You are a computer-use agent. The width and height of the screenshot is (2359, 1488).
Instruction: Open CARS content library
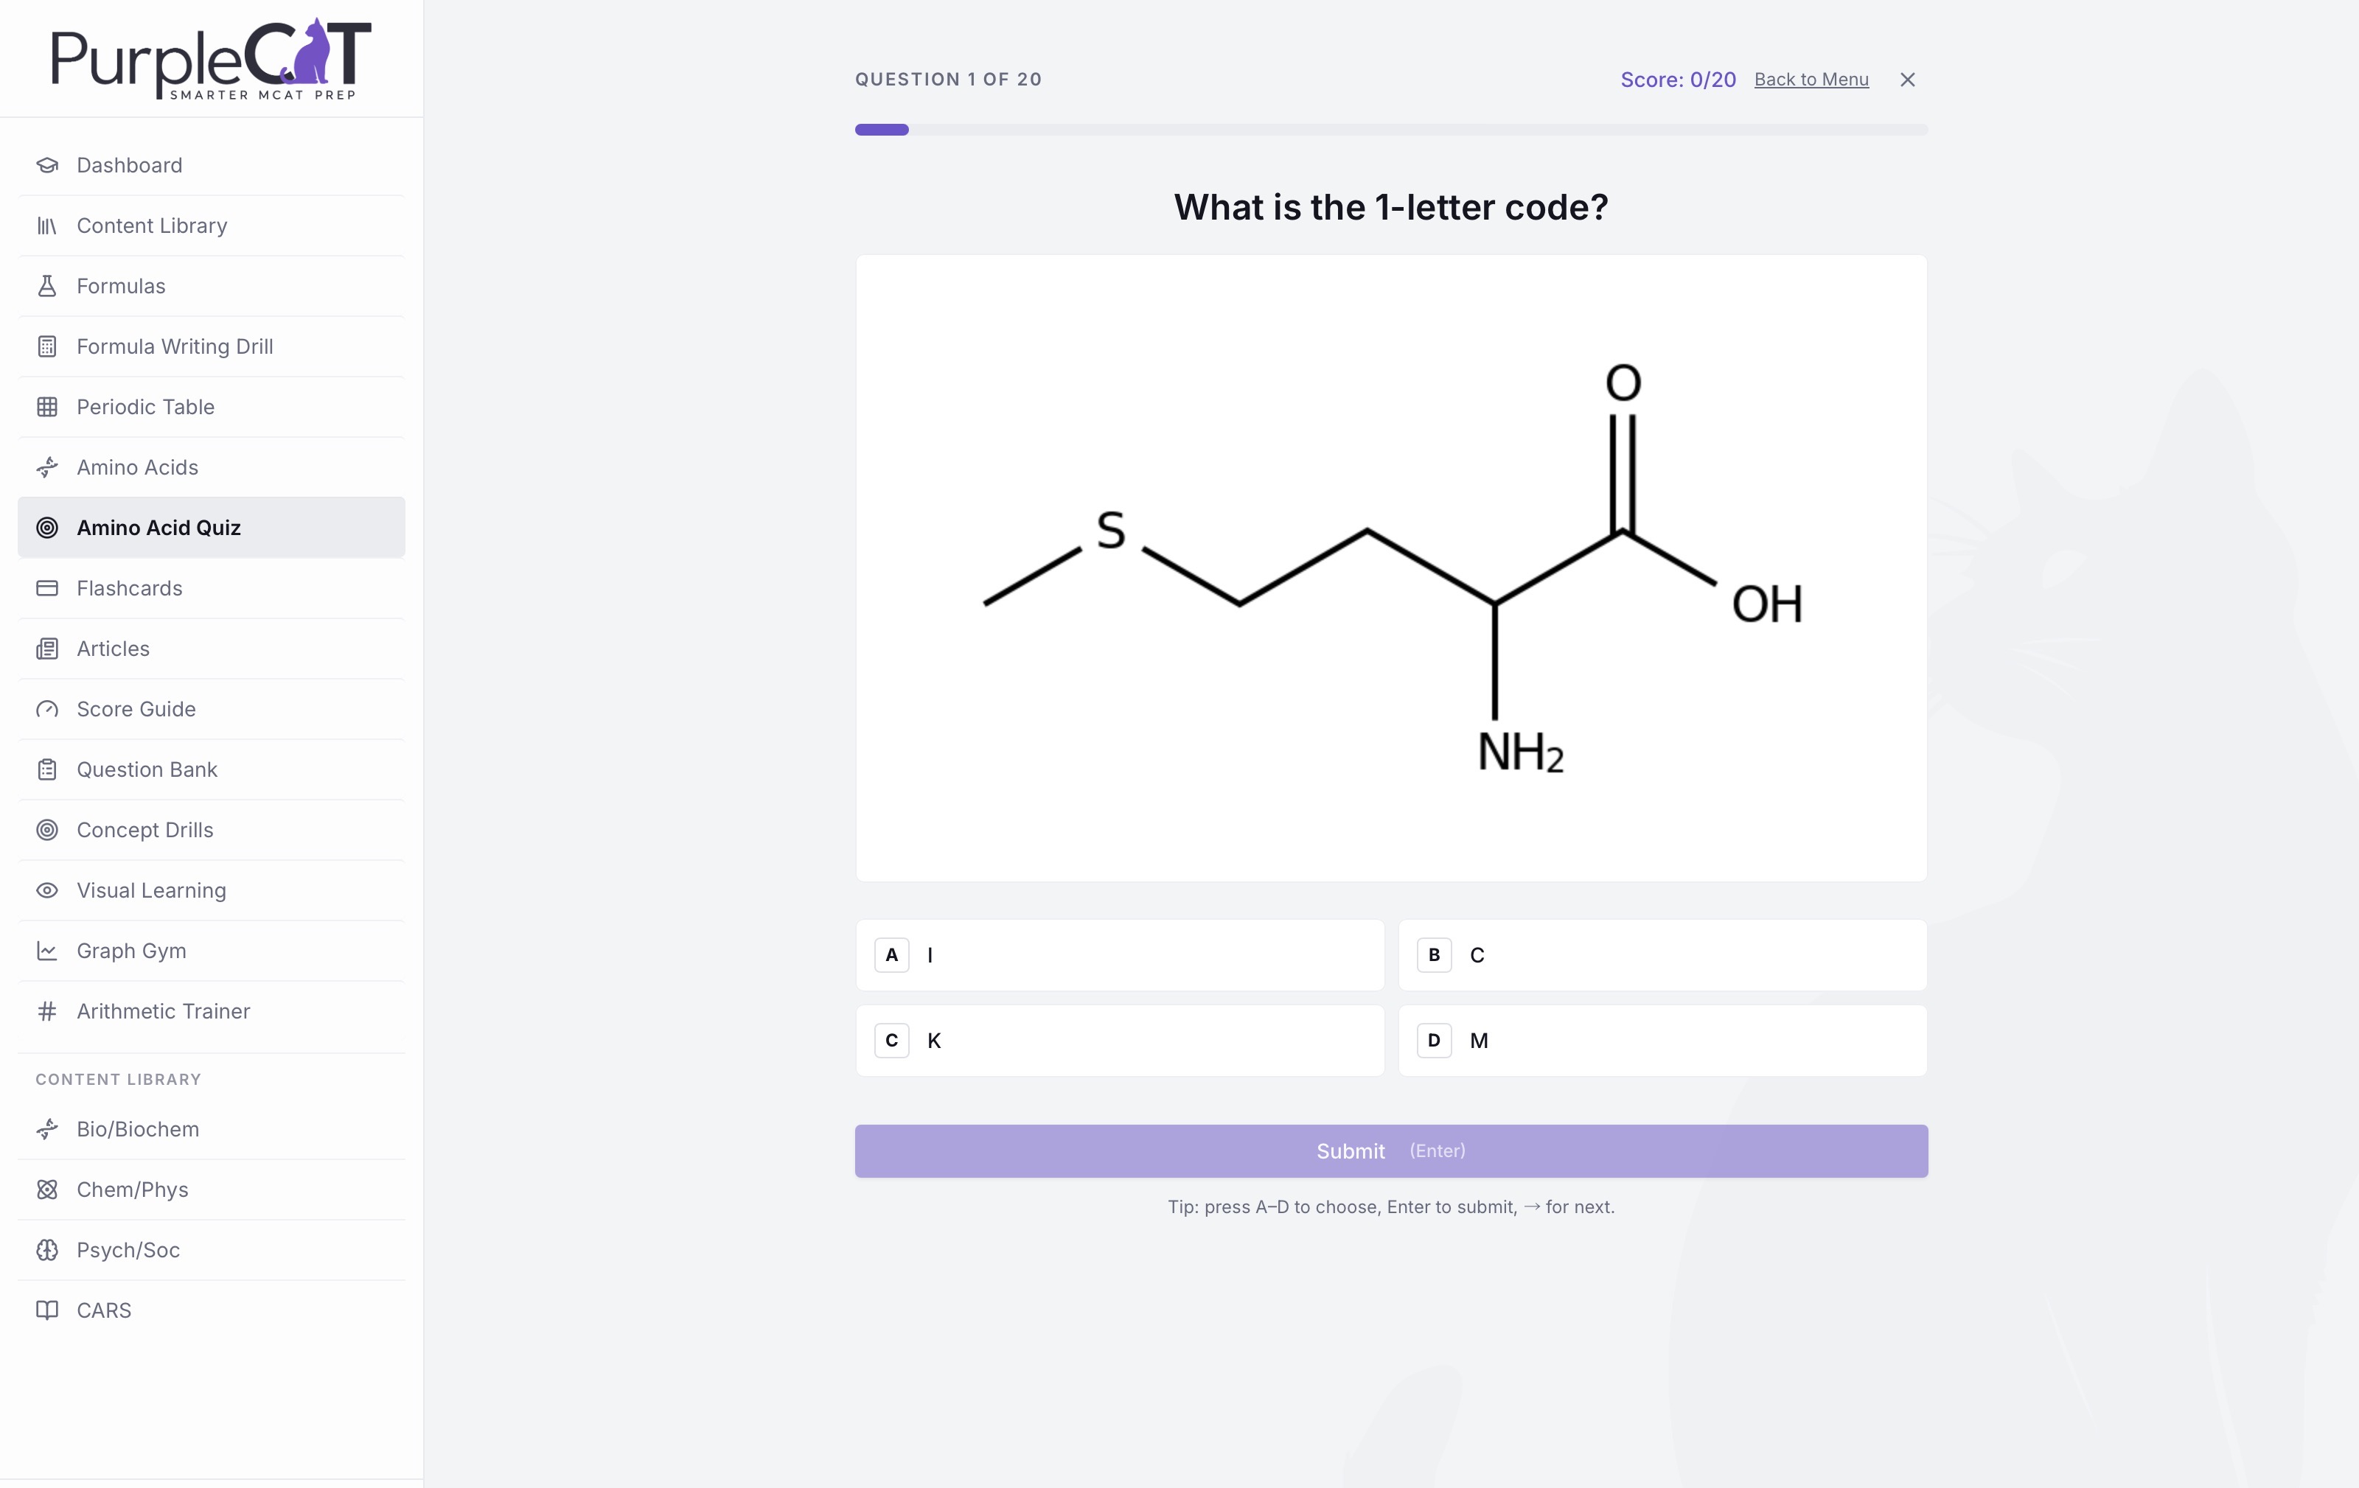212,1310
